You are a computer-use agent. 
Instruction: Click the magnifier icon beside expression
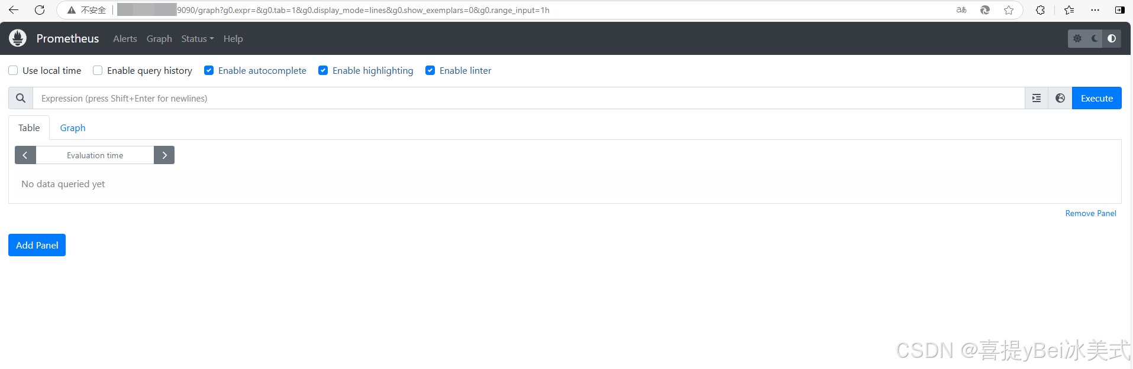(x=21, y=98)
